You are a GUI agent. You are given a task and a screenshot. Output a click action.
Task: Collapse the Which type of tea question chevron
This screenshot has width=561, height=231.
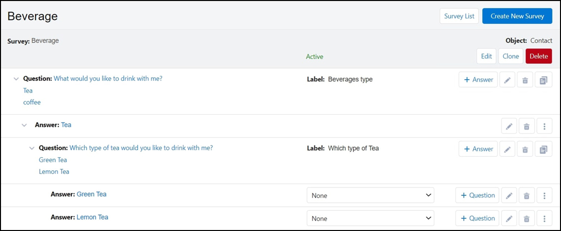32,148
